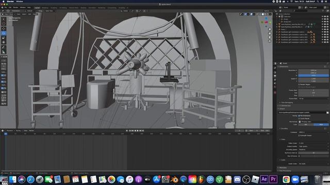330x185 pixels.
Task: Expand the Metadata panel
Action: tap(283, 168)
